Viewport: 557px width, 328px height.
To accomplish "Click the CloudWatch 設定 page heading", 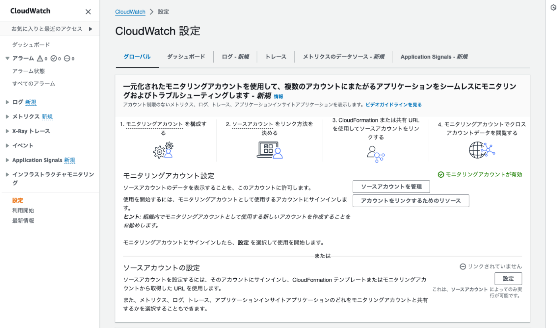I will [158, 31].
